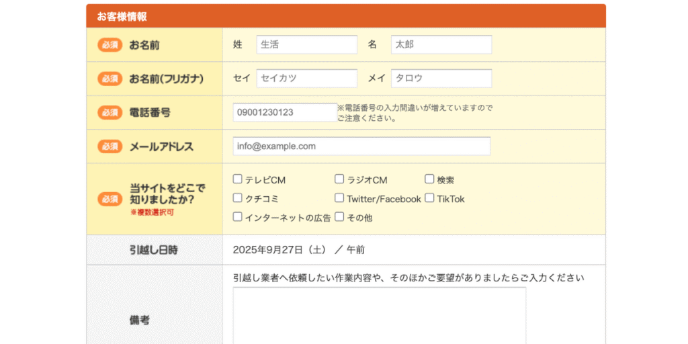This screenshot has width=688, height=344.
Task: Click the お客様情報 section header
Action: click(346, 16)
